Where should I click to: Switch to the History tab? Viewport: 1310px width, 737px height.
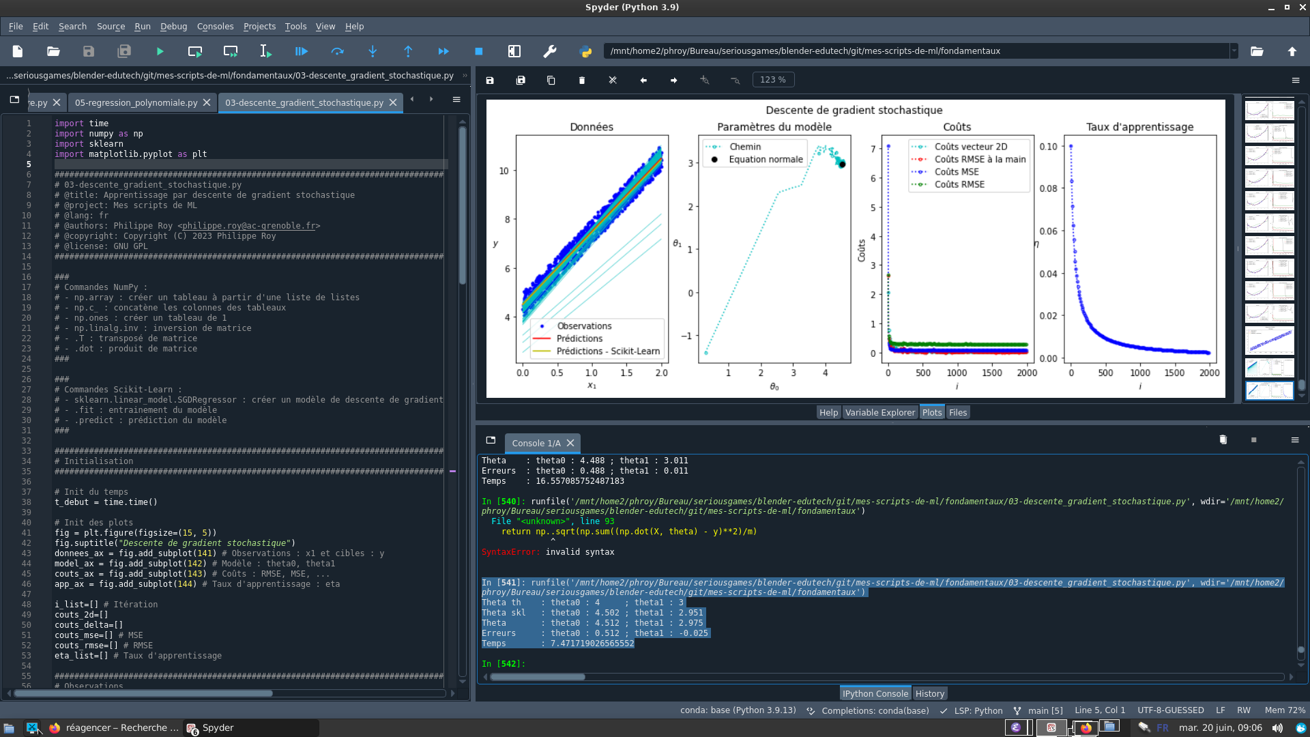pyautogui.click(x=929, y=693)
